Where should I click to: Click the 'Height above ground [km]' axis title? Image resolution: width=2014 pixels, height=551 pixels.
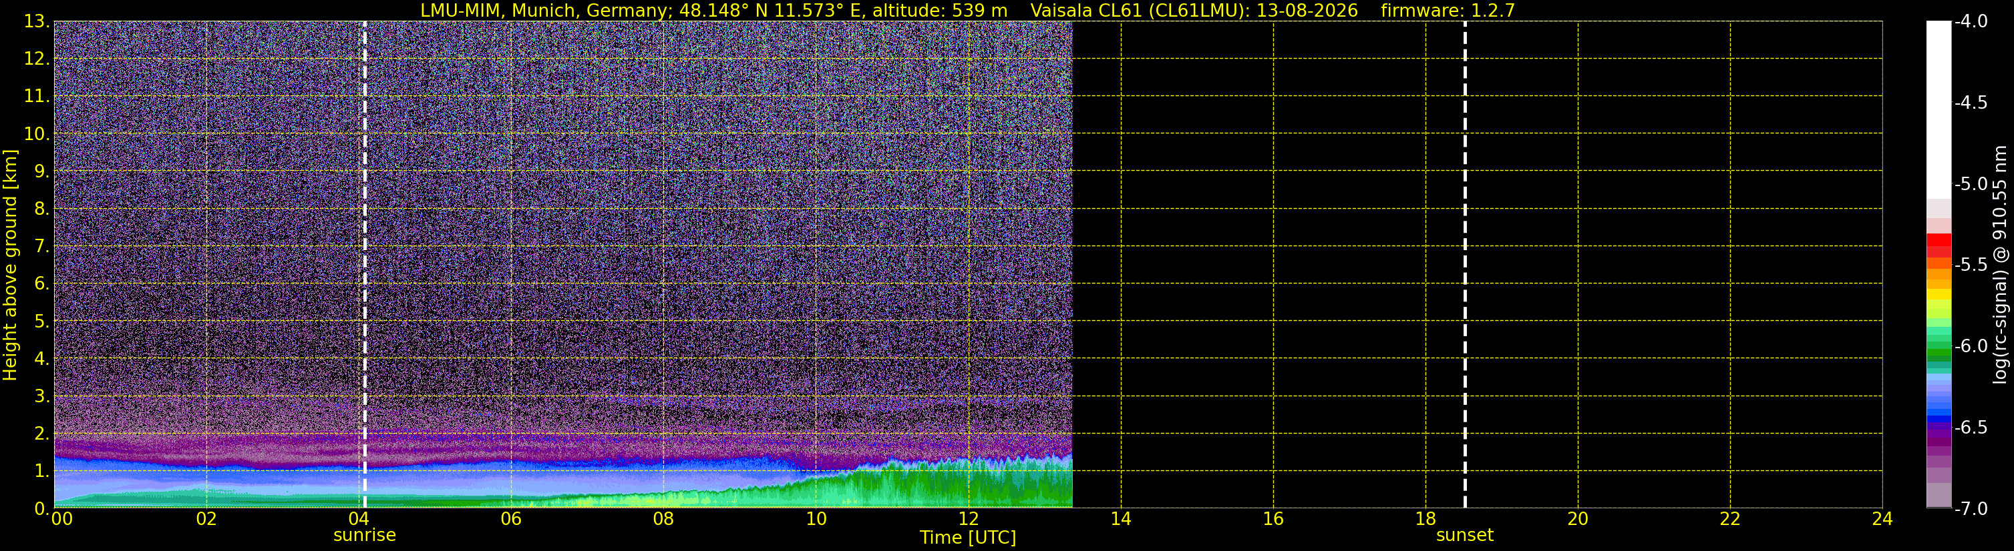pyautogui.click(x=10, y=265)
